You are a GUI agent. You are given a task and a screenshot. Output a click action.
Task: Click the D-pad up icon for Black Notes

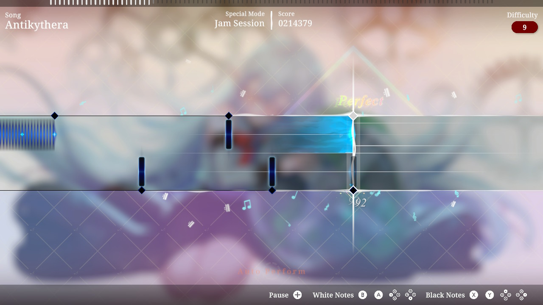click(506, 295)
